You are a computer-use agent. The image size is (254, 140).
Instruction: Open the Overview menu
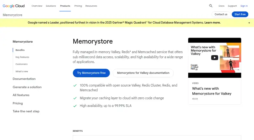point(37,6)
